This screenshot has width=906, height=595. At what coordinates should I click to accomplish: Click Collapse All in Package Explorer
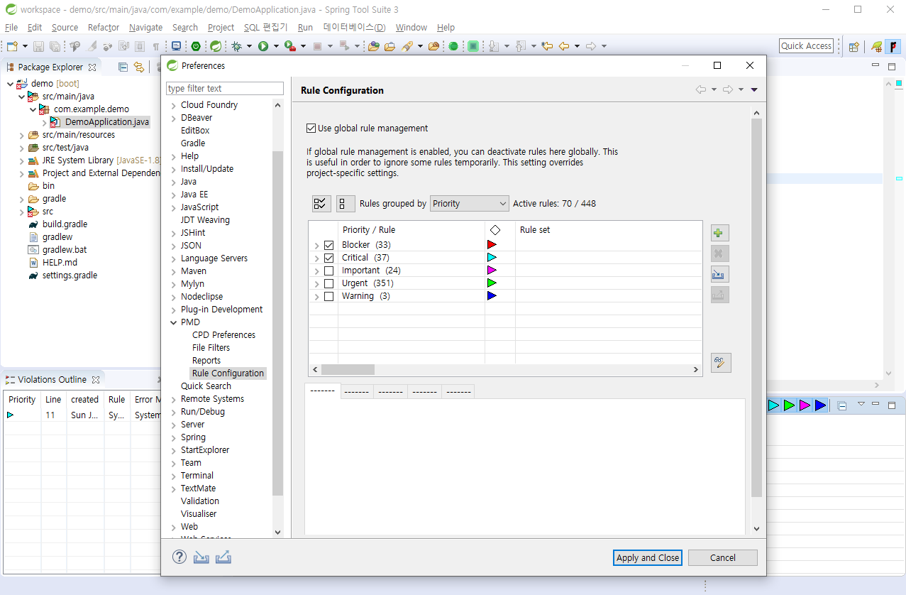[x=123, y=67]
